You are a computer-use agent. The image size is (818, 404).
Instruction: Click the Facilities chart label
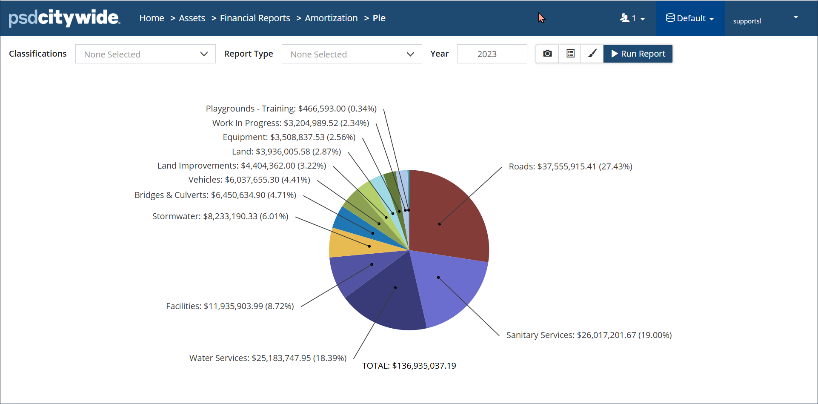click(230, 306)
